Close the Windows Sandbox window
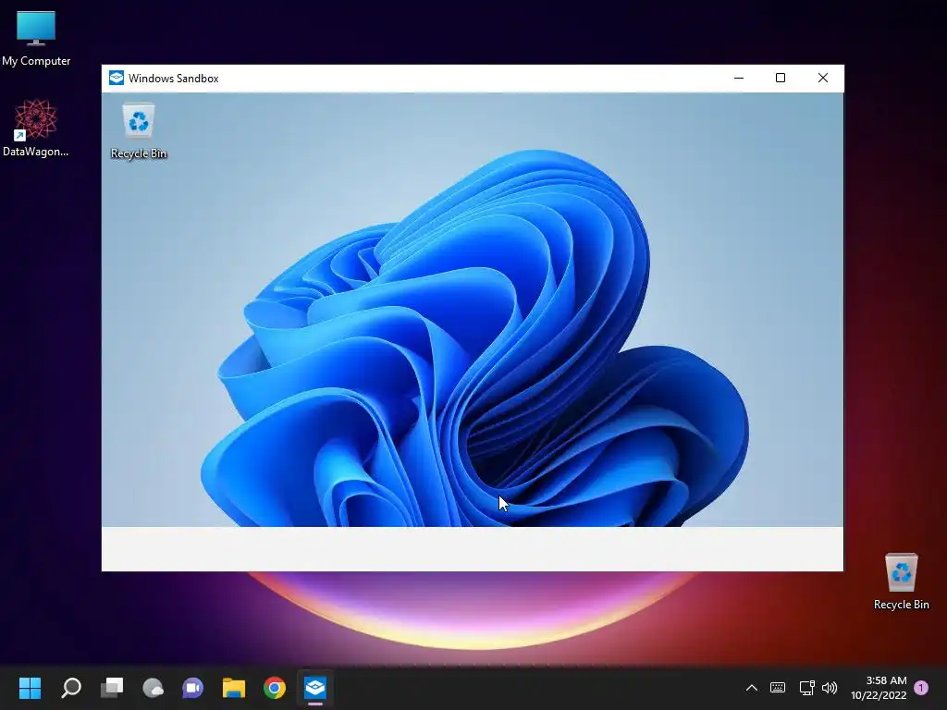Image resolution: width=947 pixels, height=710 pixels. 822,78
